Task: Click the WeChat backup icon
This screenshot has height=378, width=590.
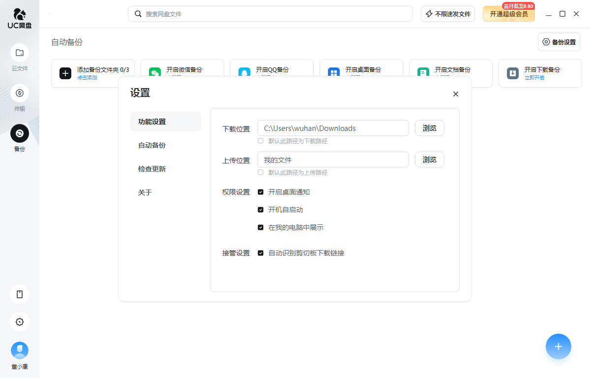Action: pos(154,72)
